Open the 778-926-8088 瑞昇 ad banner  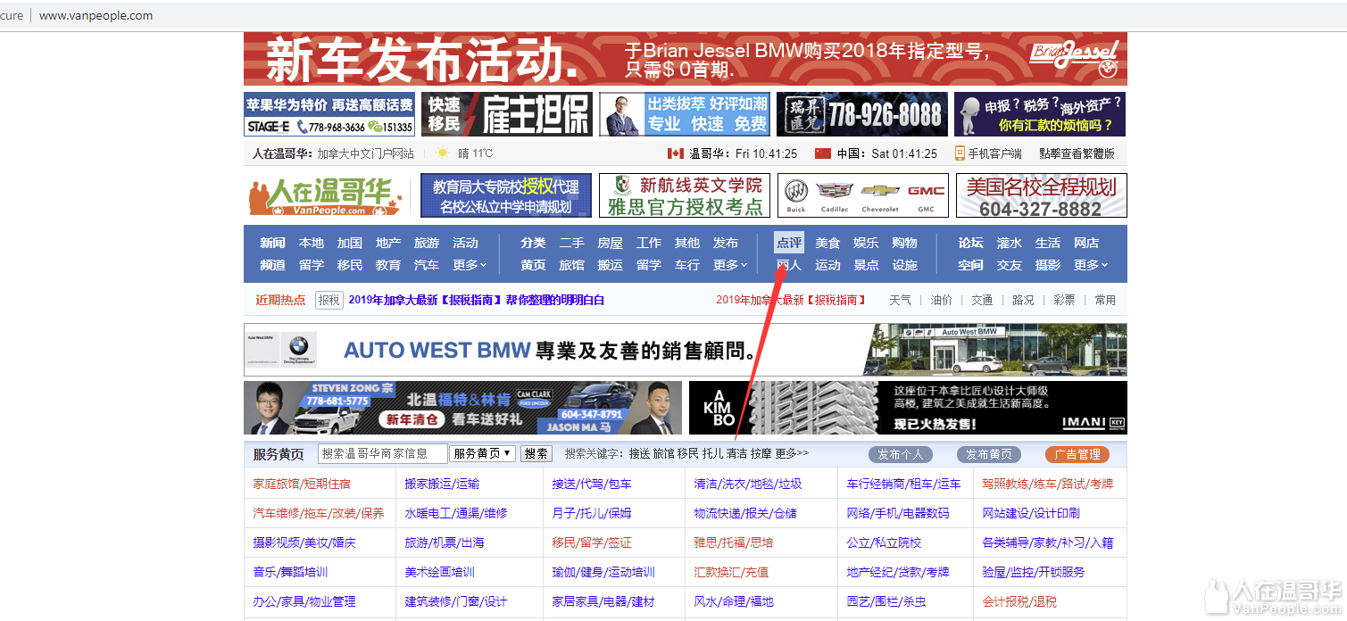point(861,114)
